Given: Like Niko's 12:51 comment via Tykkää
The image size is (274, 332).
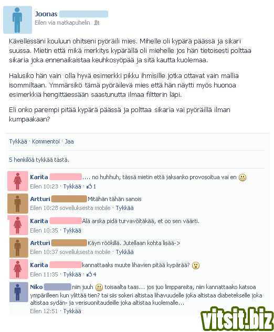Looking at the screenshot, I should (x=72, y=311).
